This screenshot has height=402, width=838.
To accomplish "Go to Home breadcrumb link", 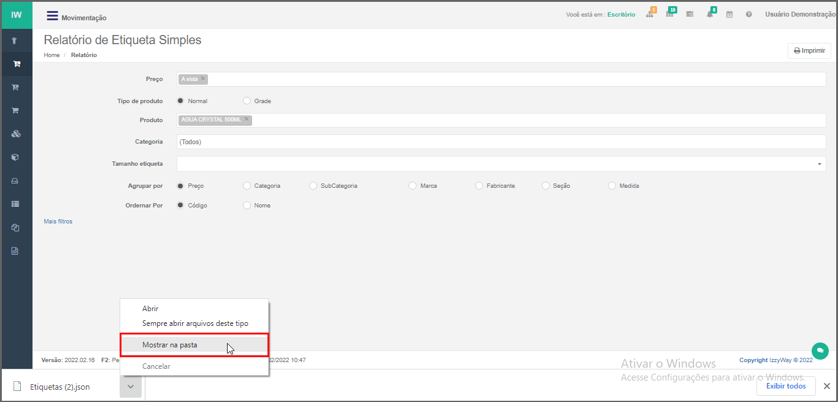I will (x=52, y=55).
